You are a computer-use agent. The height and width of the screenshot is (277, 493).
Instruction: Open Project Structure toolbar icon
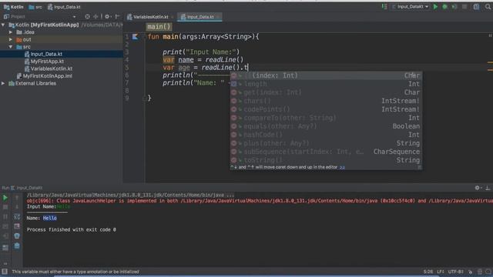tap(477, 7)
